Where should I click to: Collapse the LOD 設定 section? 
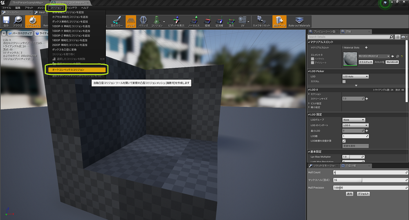click(x=309, y=115)
